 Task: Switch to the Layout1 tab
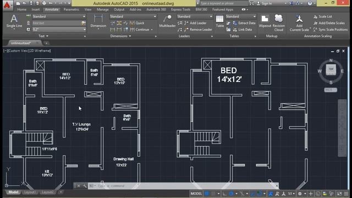pyautogui.click(x=30, y=192)
